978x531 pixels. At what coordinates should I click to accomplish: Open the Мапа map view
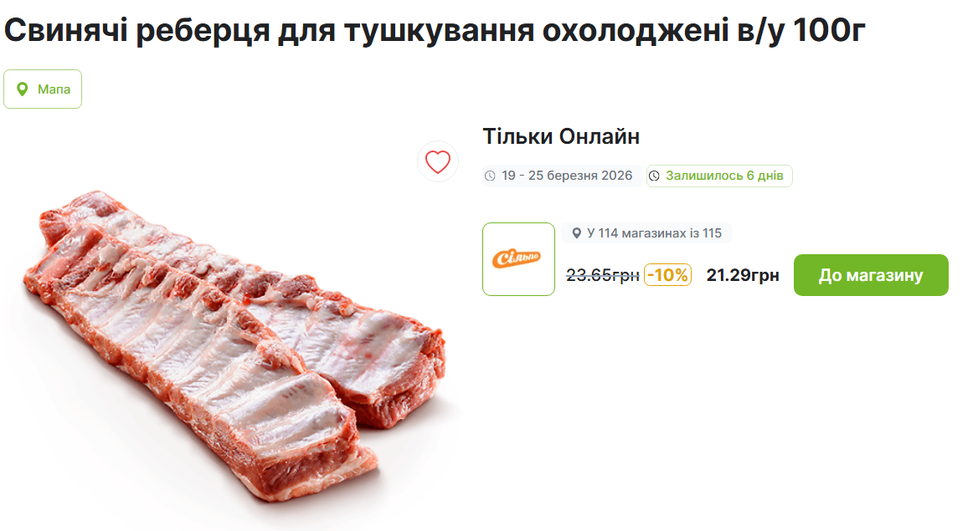(x=43, y=89)
